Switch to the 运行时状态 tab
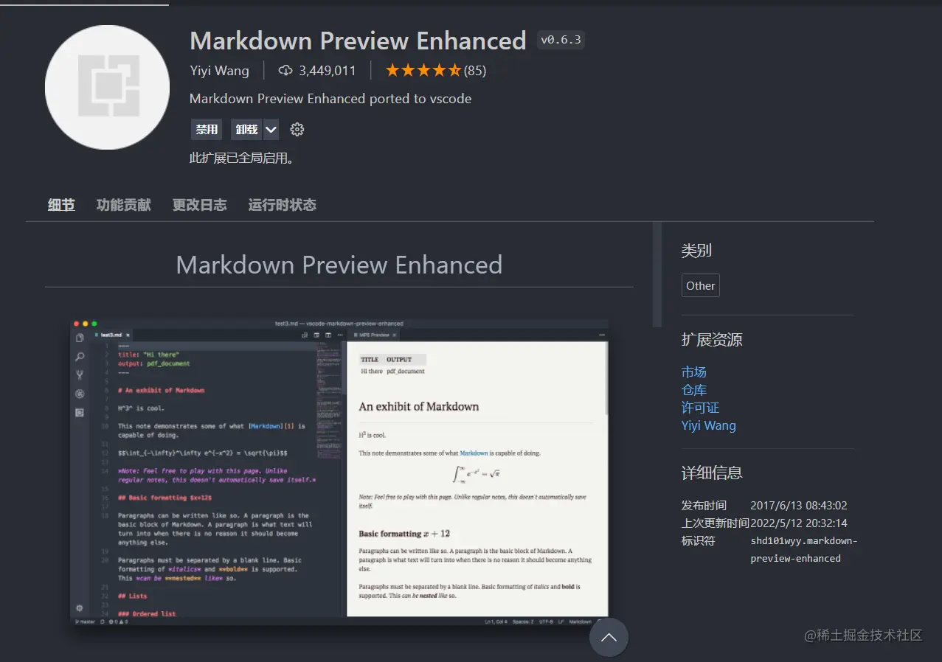This screenshot has height=662, width=942. 283,205
